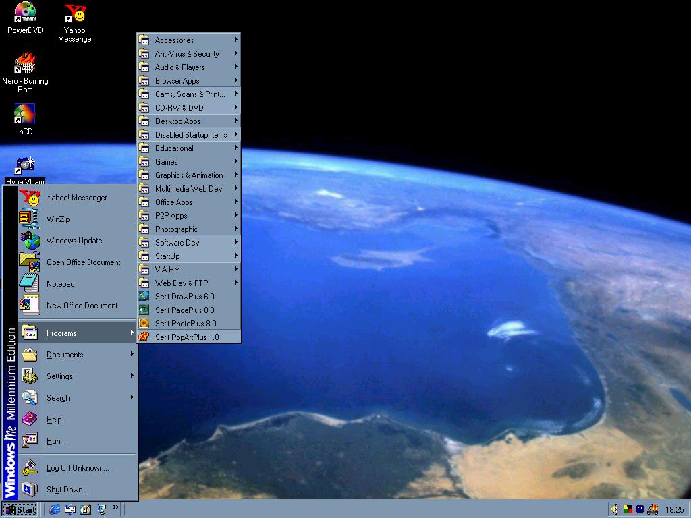
Task: Choose Log Off Unknown...
Action: pos(78,468)
